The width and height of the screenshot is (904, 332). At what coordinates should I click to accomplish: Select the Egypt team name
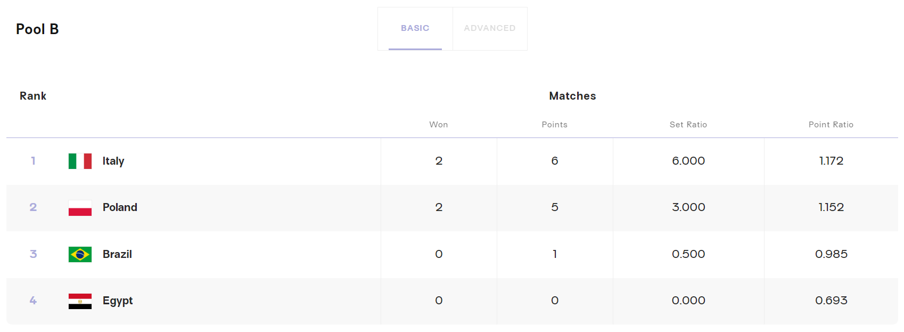click(118, 301)
